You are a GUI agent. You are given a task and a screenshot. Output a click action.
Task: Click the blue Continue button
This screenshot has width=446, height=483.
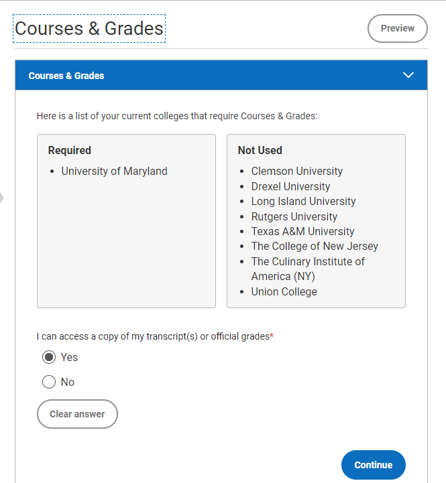click(x=373, y=465)
